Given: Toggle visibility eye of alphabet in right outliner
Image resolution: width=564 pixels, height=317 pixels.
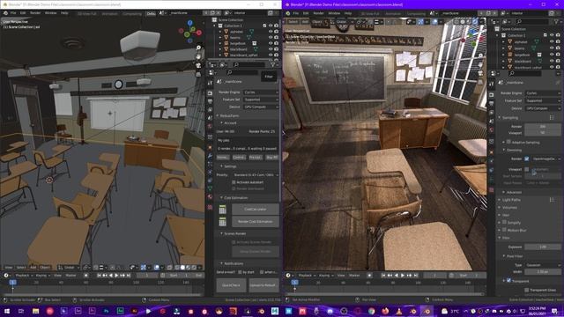Looking at the screenshot, I should (x=552, y=41).
